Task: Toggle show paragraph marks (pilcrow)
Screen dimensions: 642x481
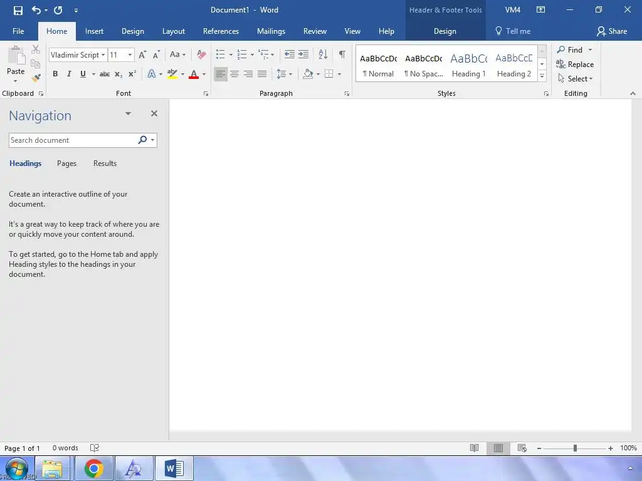Action: [x=342, y=54]
